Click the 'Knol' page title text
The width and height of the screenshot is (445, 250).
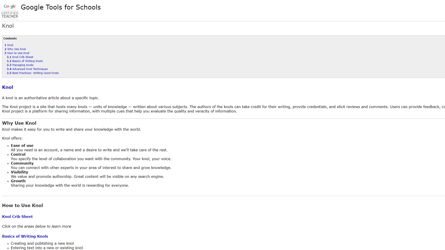(x=8, y=26)
